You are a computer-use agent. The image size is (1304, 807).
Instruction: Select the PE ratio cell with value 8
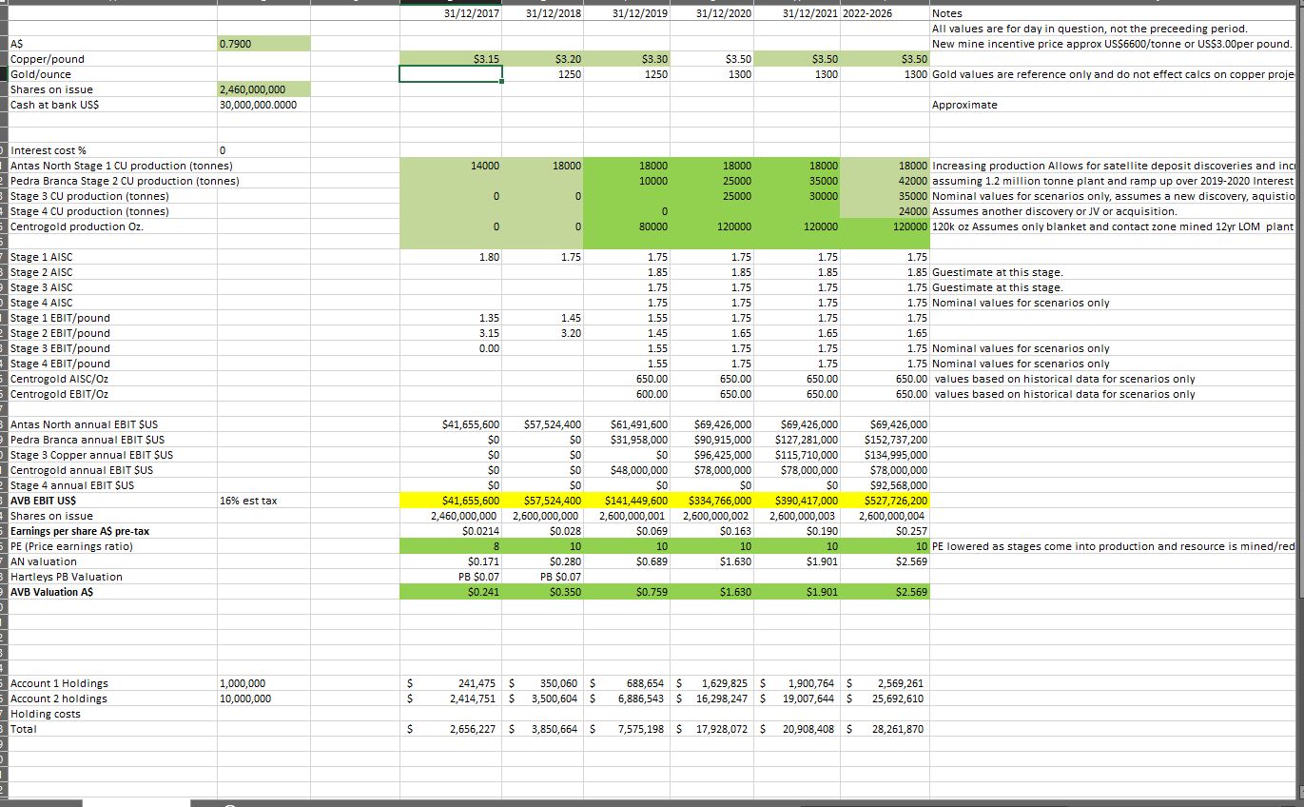click(451, 546)
